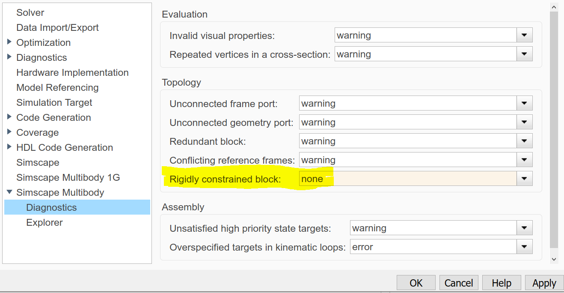Click the Apply button
The height and width of the screenshot is (293, 564).
pyautogui.click(x=544, y=283)
